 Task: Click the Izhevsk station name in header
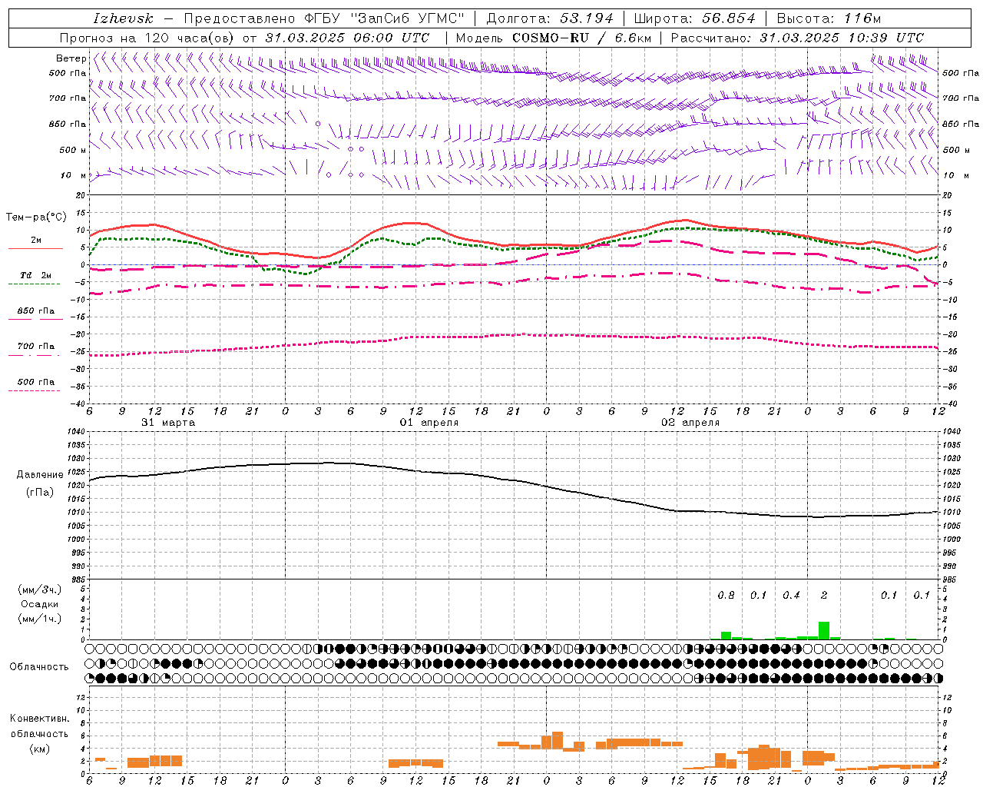coord(123,18)
